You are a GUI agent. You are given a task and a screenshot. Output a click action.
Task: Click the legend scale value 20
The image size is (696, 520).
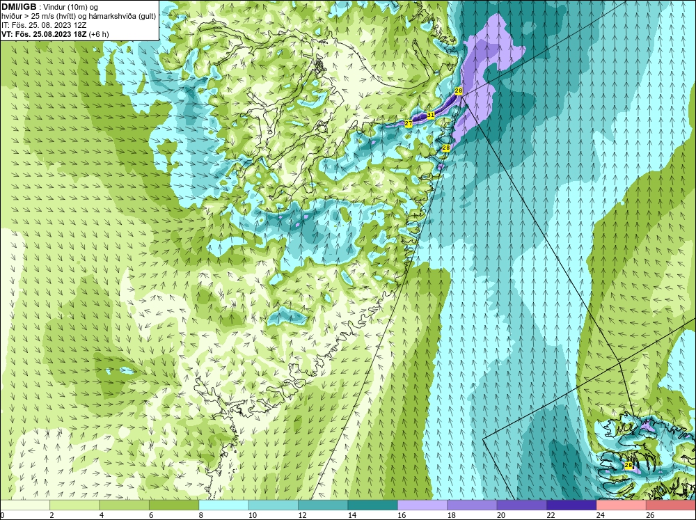click(x=500, y=515)
